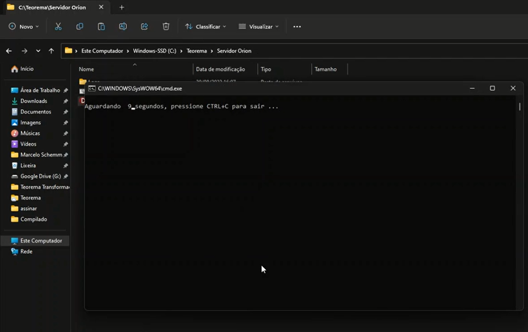Open Área de Trabalho in sidebar
Viewport: 528px width, 332px height.
click(40, 90)
